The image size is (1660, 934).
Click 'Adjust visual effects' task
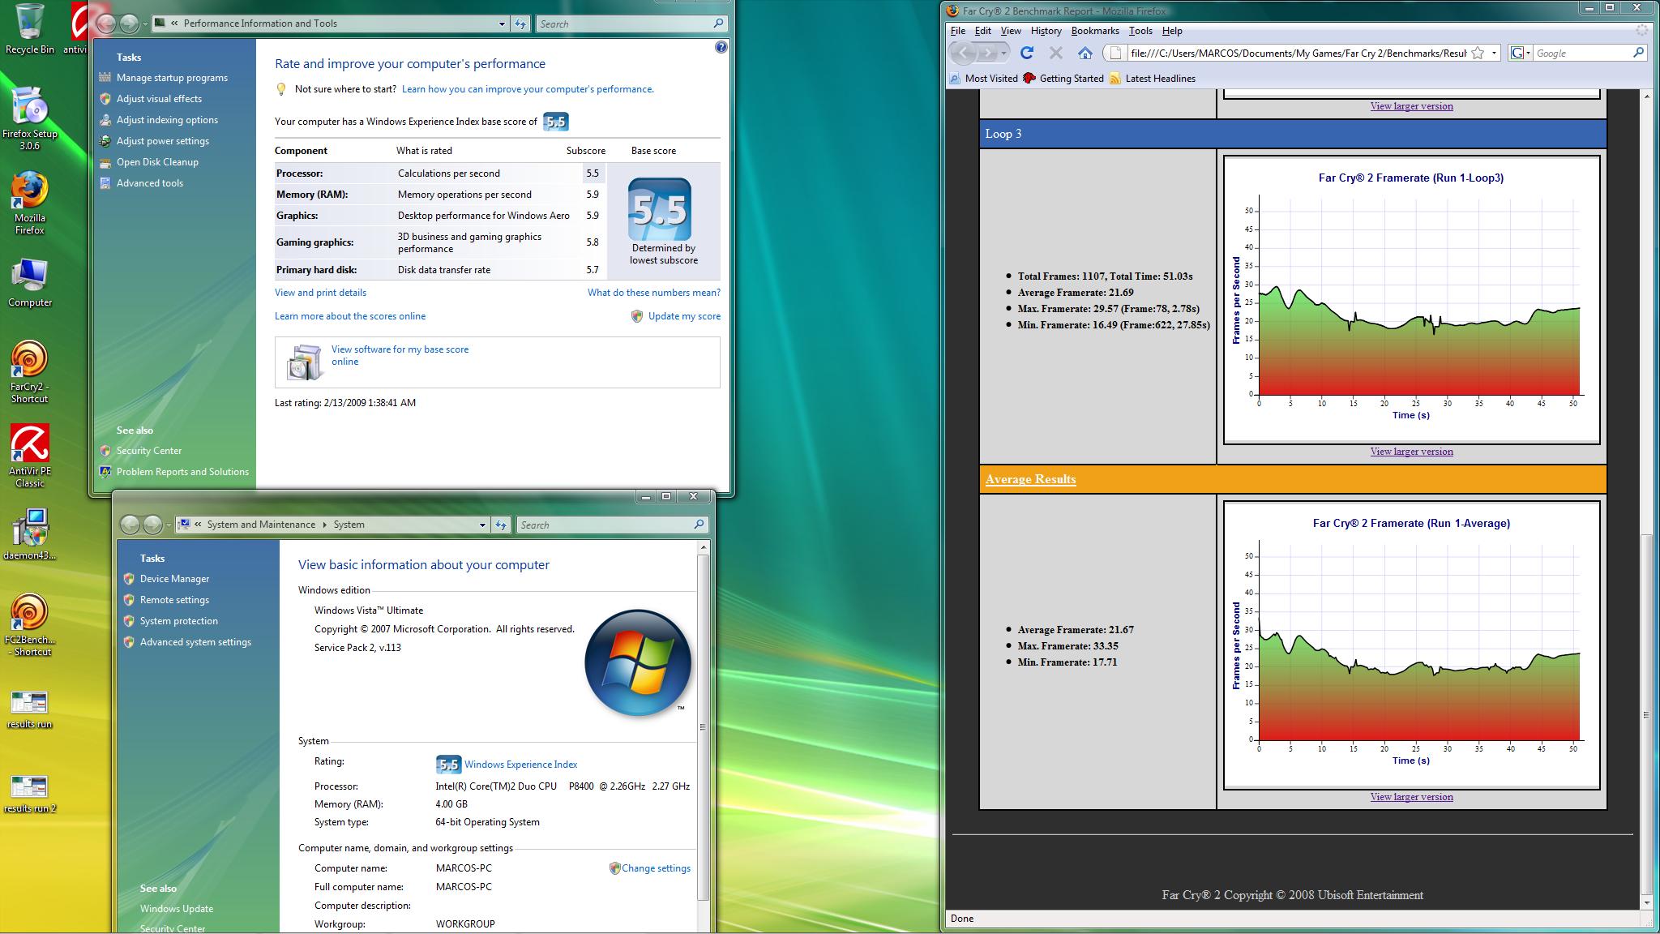tap(159, 99)
